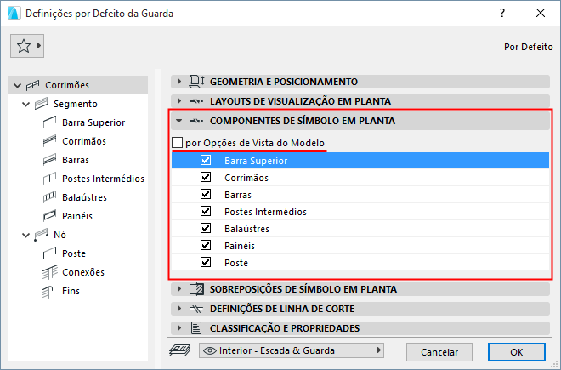Click the Balaústres icon in tree

[x=48, y=197]
